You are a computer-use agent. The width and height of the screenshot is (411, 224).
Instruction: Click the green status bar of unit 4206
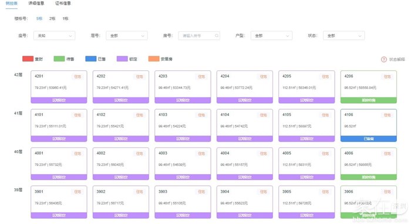(369, 100)
